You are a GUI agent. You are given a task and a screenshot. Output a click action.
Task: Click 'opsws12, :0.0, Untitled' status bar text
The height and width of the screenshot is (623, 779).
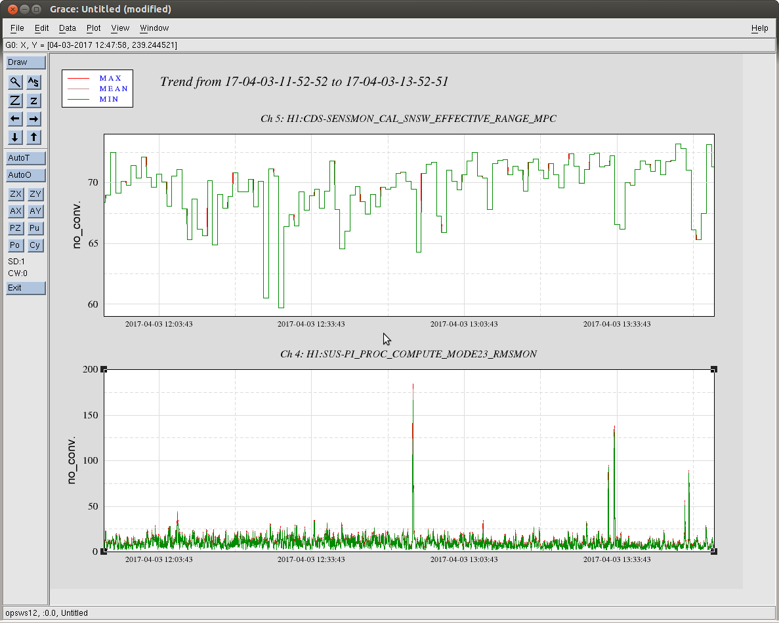point(47,613)
